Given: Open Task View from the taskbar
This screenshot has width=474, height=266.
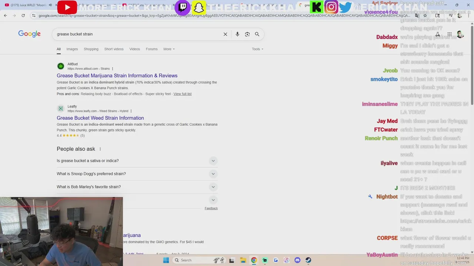Looking at the screenshot, I should (231, 260).
